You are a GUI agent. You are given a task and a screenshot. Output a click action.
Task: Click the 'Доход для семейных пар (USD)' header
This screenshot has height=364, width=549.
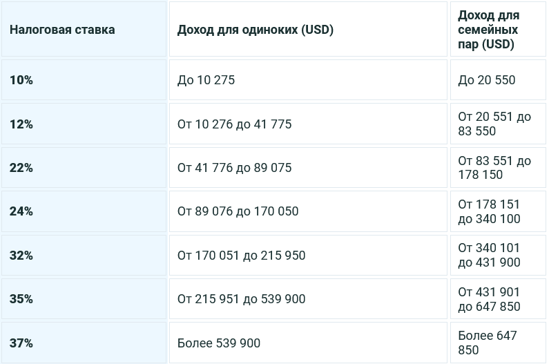489,30
